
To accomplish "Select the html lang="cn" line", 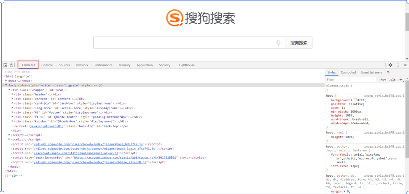I will pos(18,76).
